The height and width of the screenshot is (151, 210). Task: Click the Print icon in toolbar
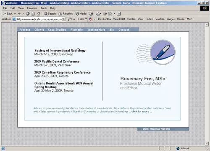[105, 14]
